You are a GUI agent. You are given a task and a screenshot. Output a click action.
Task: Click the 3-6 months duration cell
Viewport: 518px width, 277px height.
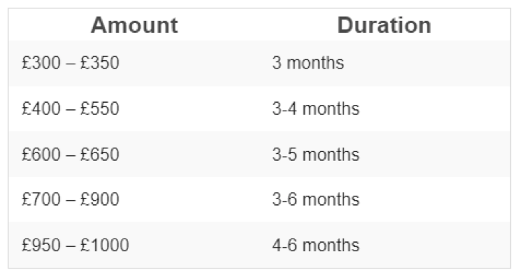click(385, 199)
